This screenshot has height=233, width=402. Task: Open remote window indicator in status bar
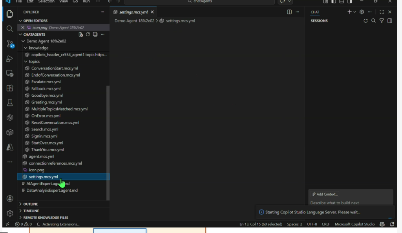(x=7, y=224)
